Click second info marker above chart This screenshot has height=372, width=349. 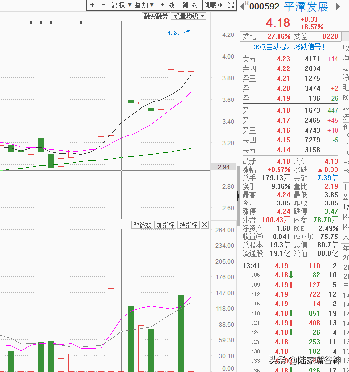tap(41, 23)
